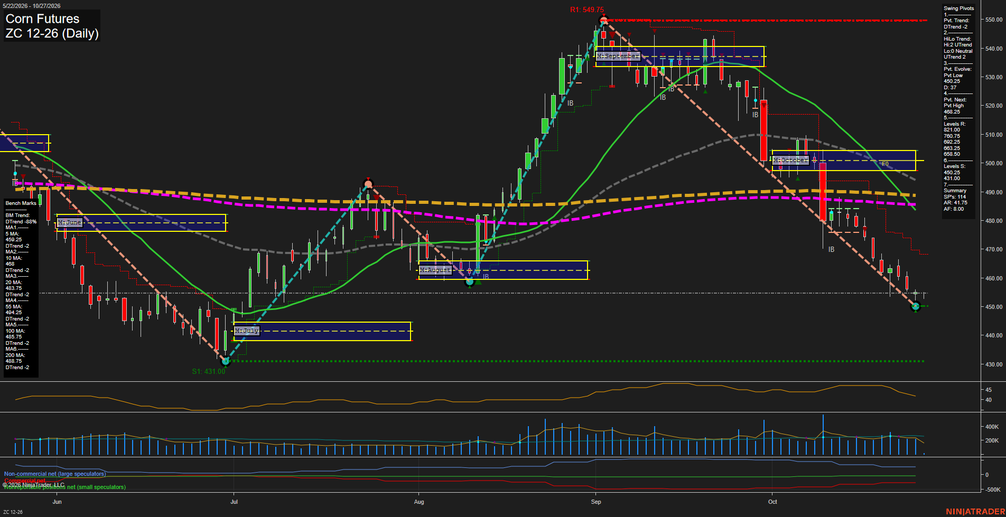
Task: Click the latest pivot low circle near 450
Action: coord(916,306)
